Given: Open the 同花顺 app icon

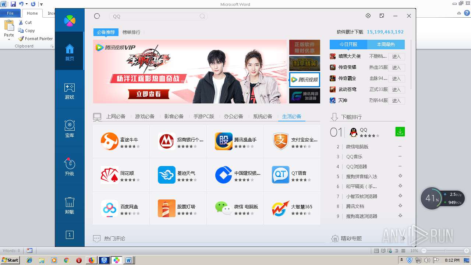Looking at the screenshot, I should (x=109, y=175).
